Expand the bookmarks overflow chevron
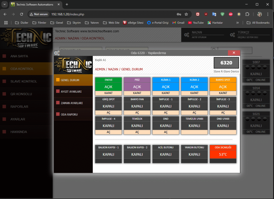The image size is (274, 199). 238,22
